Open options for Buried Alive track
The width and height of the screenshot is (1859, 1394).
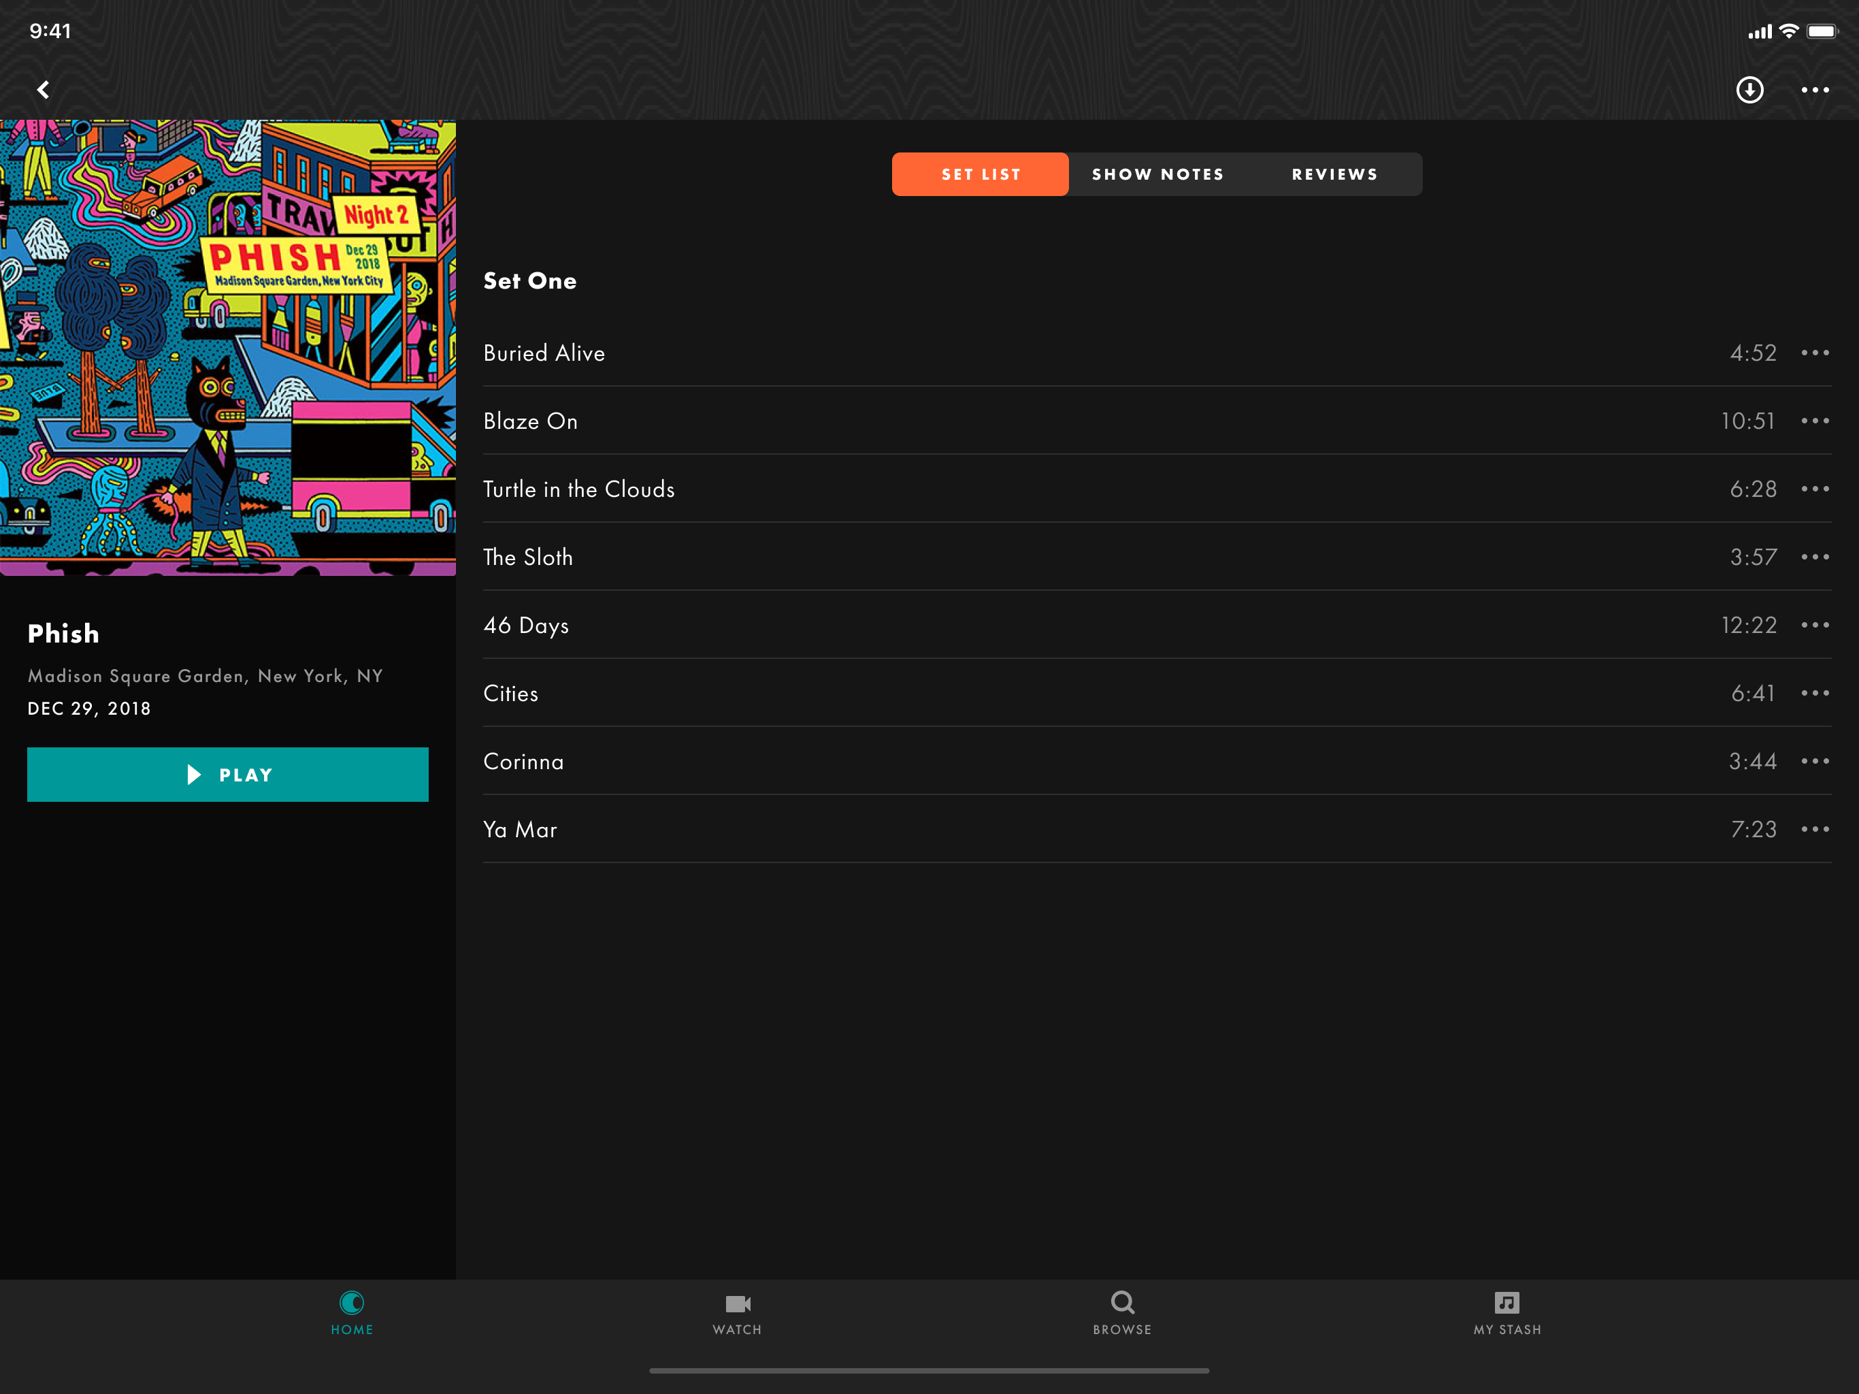(1815, 353)
